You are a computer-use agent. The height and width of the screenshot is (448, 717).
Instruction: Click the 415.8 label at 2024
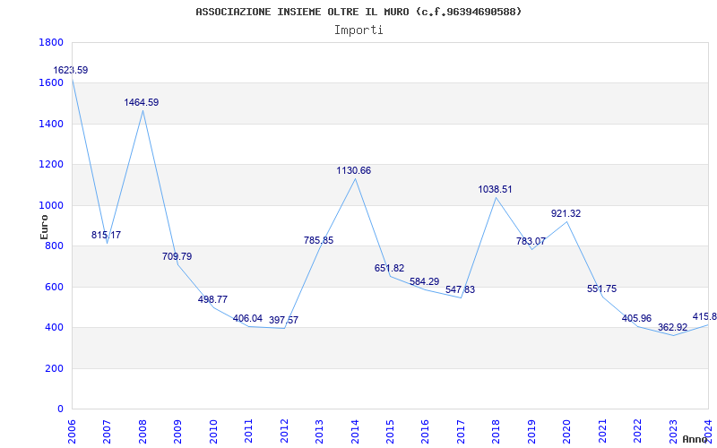704,316
